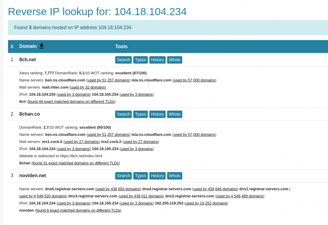The height and width of the screenshot is (225, 328).
Task: Click the Reverse IP lookup page heading
Action: tap(97, 12)
